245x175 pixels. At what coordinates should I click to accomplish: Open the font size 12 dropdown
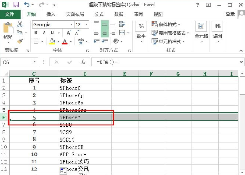[x=86, y=24]
